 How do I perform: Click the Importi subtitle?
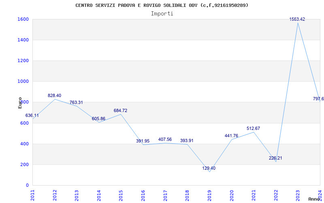162,14
